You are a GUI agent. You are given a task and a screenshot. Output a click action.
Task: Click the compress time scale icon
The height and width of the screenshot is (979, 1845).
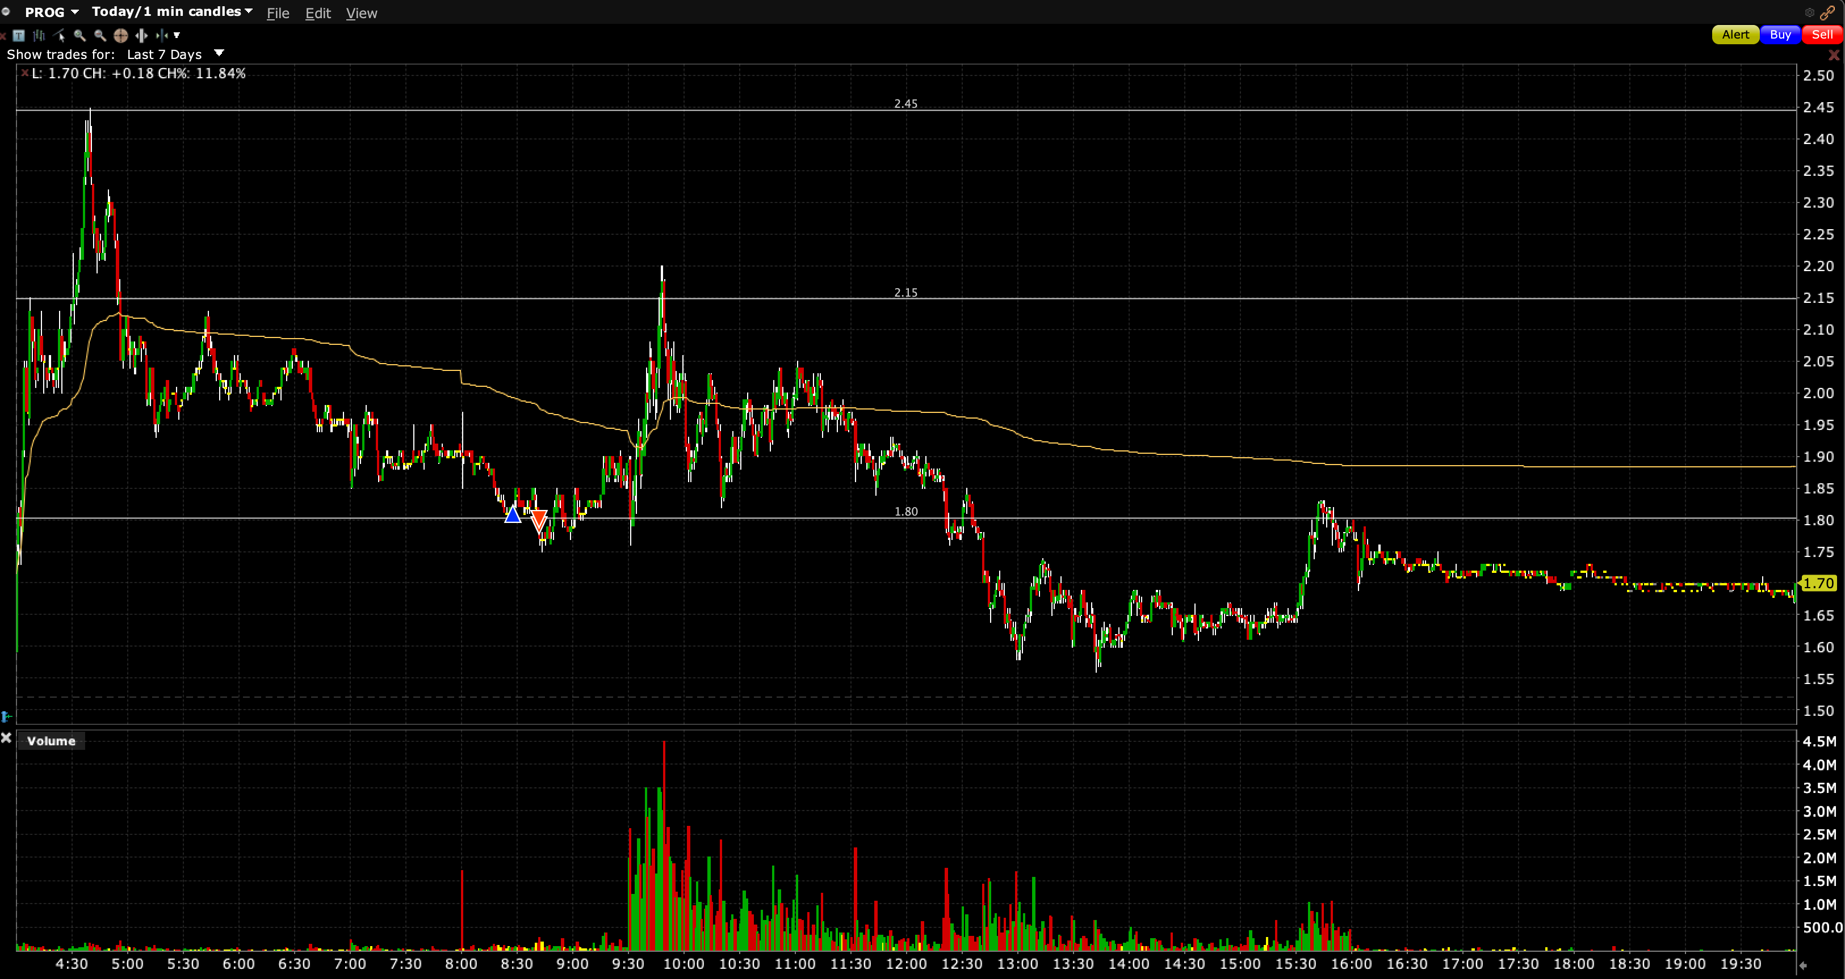[162, 35]
